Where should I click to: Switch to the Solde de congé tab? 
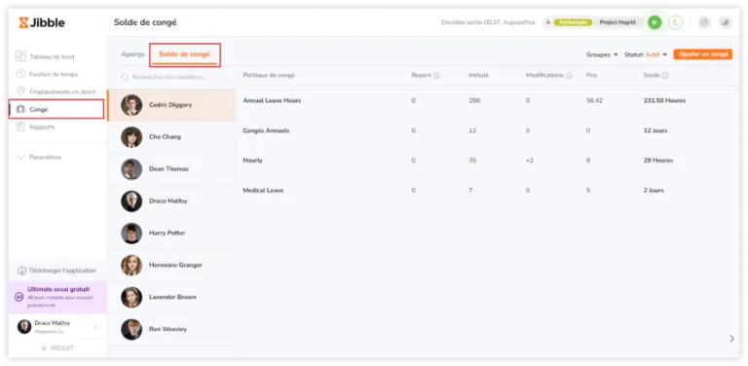click(x=184, y=55)
